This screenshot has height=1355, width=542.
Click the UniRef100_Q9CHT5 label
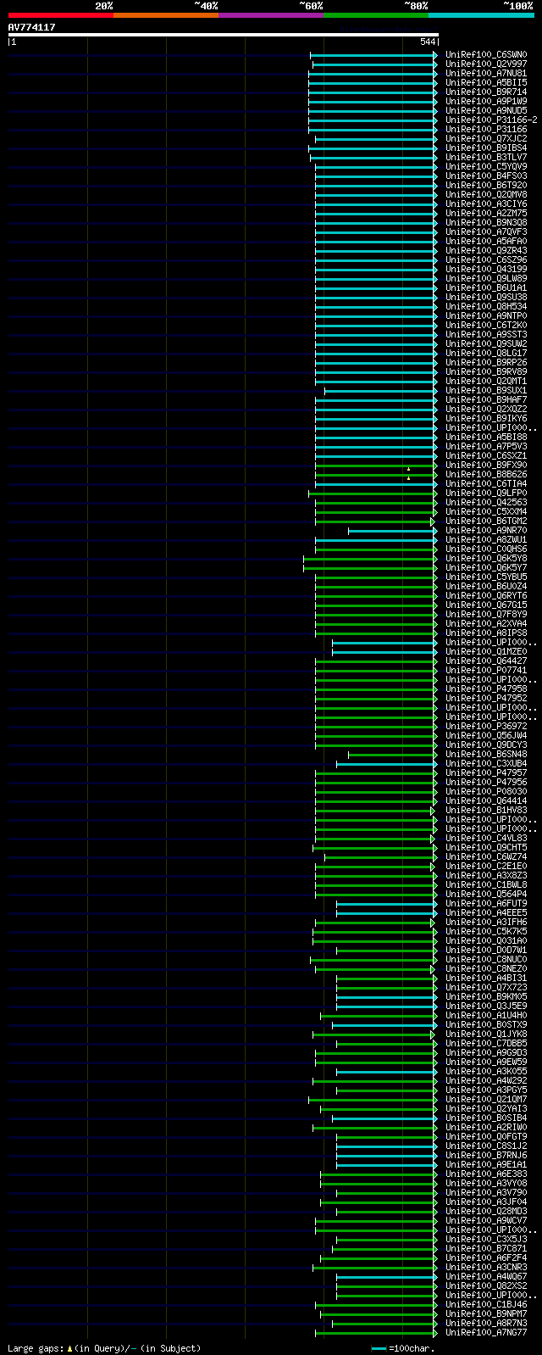pos(486,848)
